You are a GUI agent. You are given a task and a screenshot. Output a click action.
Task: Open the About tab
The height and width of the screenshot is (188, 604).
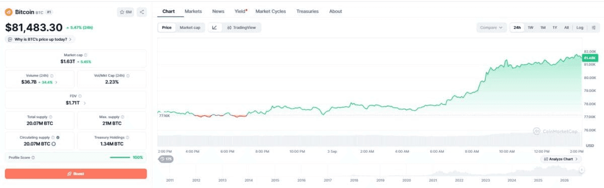(336, 11)
